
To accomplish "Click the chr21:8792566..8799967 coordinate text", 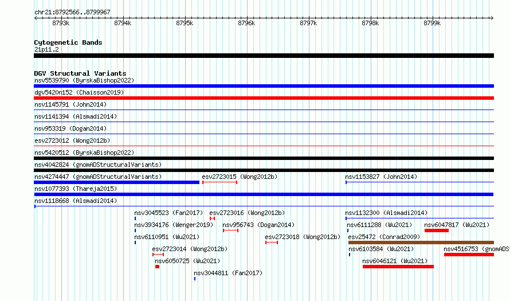I will [x=72, y=12].
